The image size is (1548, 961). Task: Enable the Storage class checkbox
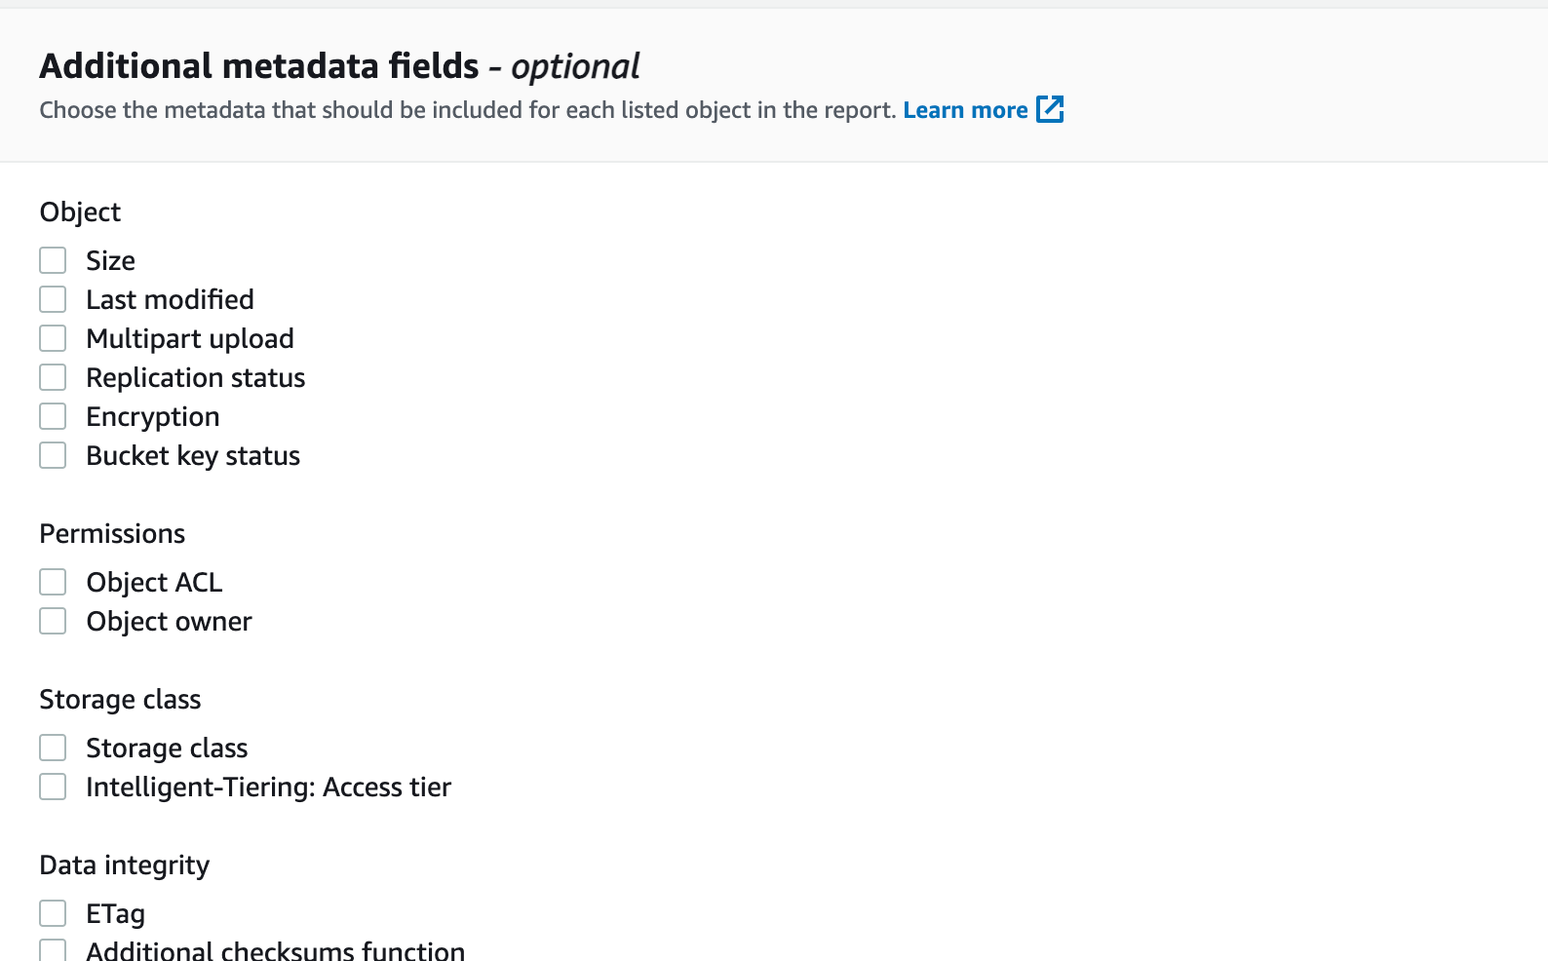tap(53, 748)
